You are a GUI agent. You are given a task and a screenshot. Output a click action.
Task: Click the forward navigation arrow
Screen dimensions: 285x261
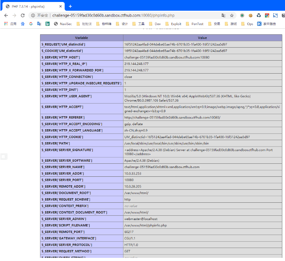(15, 15)
